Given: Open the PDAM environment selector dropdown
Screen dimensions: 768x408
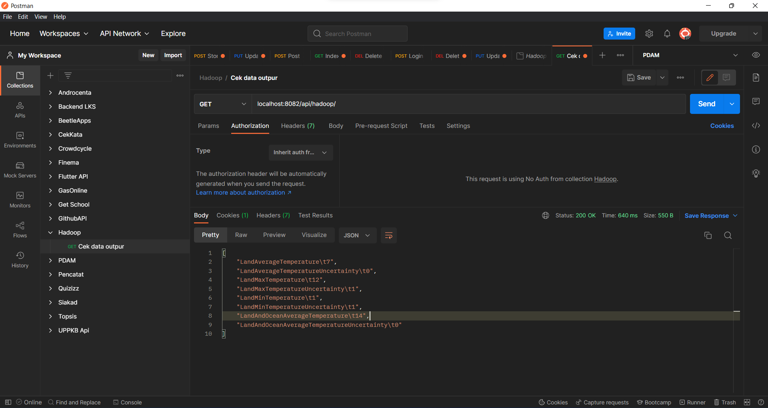Looking at the screenshot, I should [690, 55].
